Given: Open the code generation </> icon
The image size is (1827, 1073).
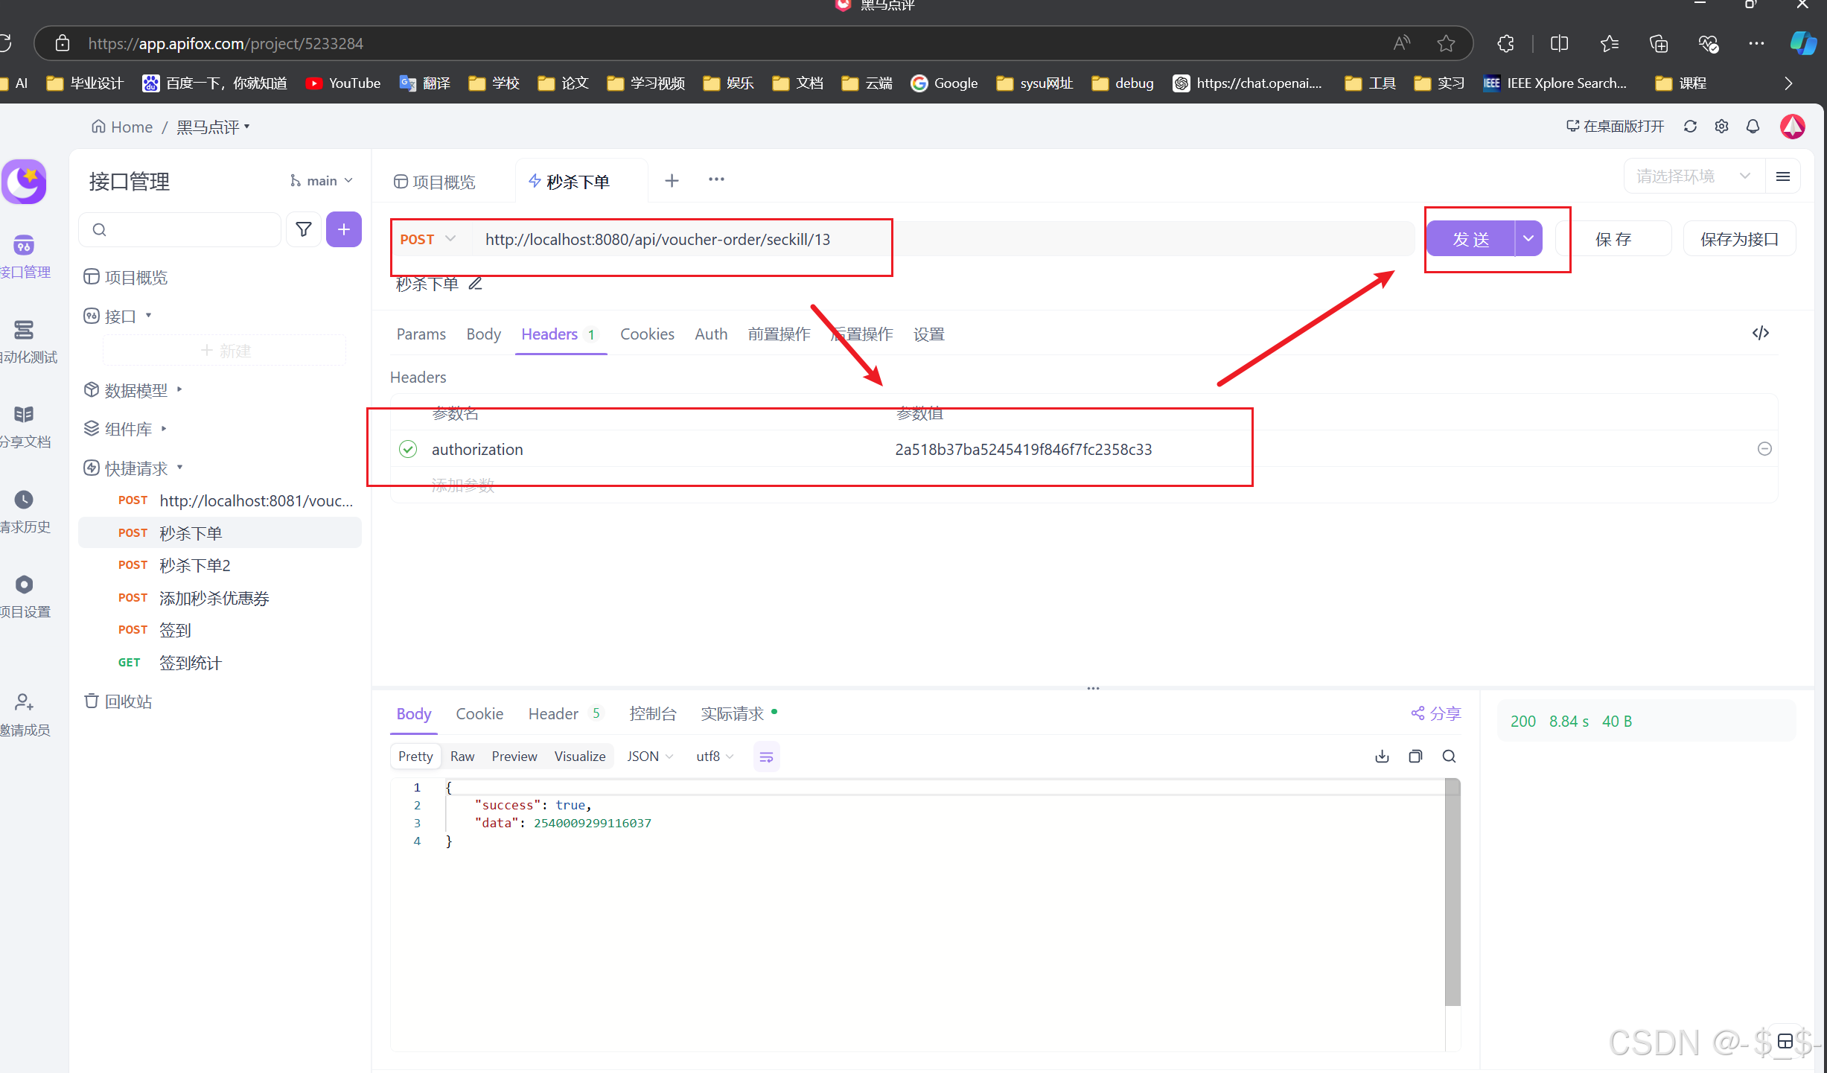Looking at the screenshot, I should tap(1760, 333).
